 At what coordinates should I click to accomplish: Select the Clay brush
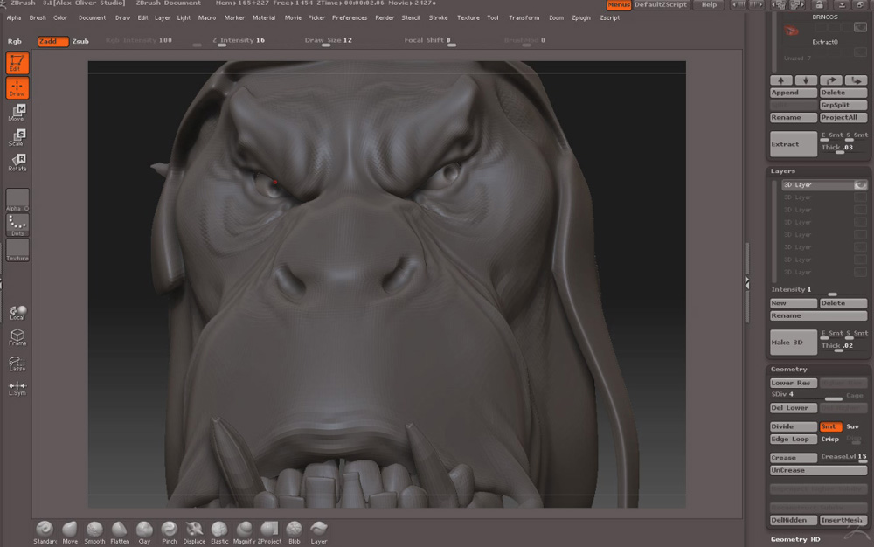tap(144, 532)
